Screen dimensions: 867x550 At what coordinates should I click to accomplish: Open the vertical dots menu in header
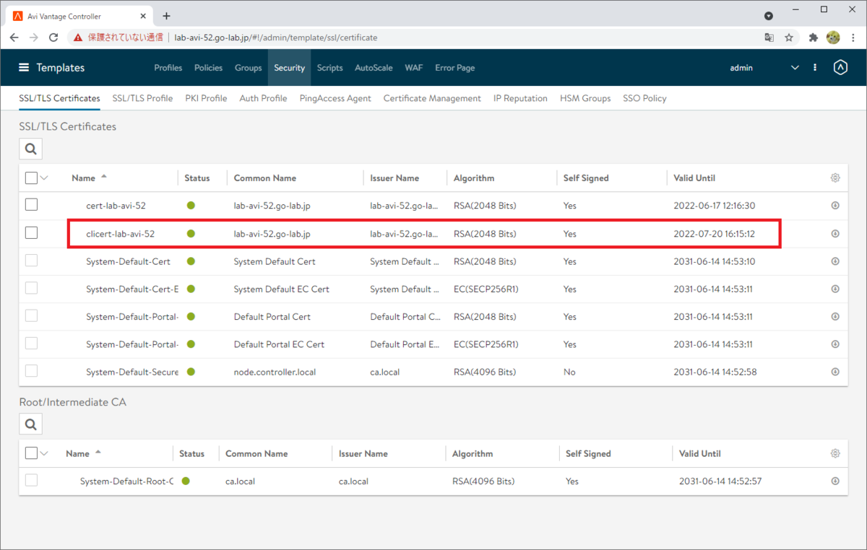[815, 67]
